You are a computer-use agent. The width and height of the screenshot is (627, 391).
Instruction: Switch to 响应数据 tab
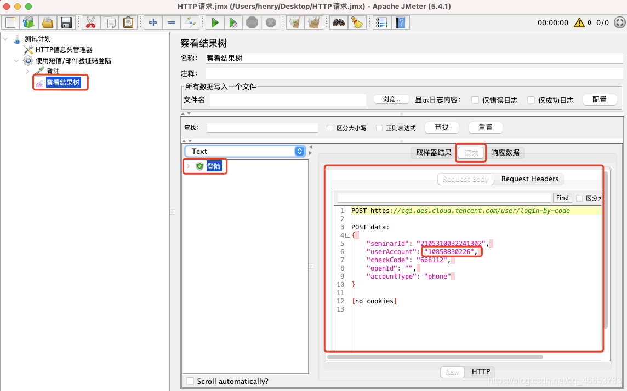coord(505,153)
